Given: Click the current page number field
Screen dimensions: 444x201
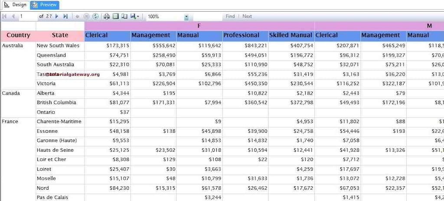Looking at the screenshot, I should [27, 16].
